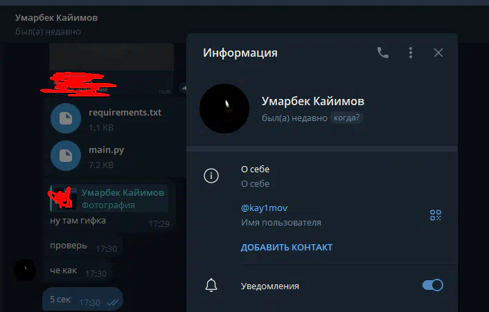Show the QR code for @kay1mov
Image resolution: width=489 pixels, height=312 pixels.
pos(436,215)
